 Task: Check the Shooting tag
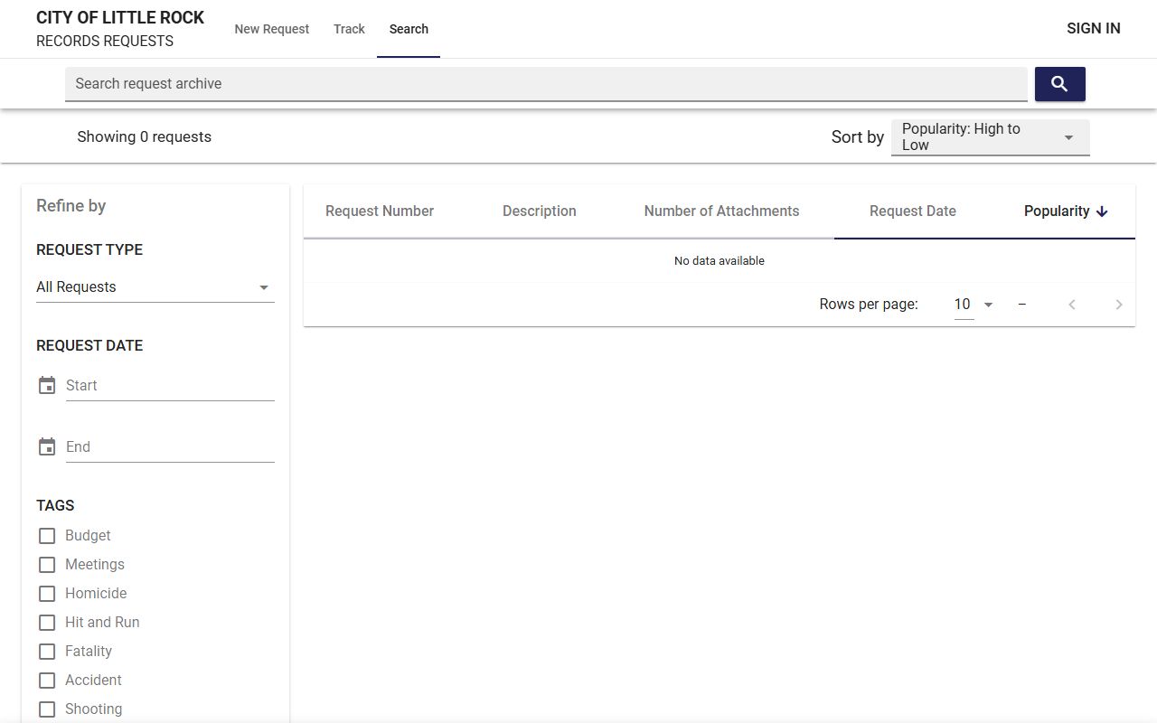tap(47, 709)
